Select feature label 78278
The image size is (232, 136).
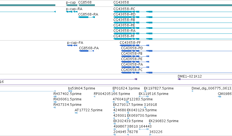pyautogui.click(x=132, y=132)
